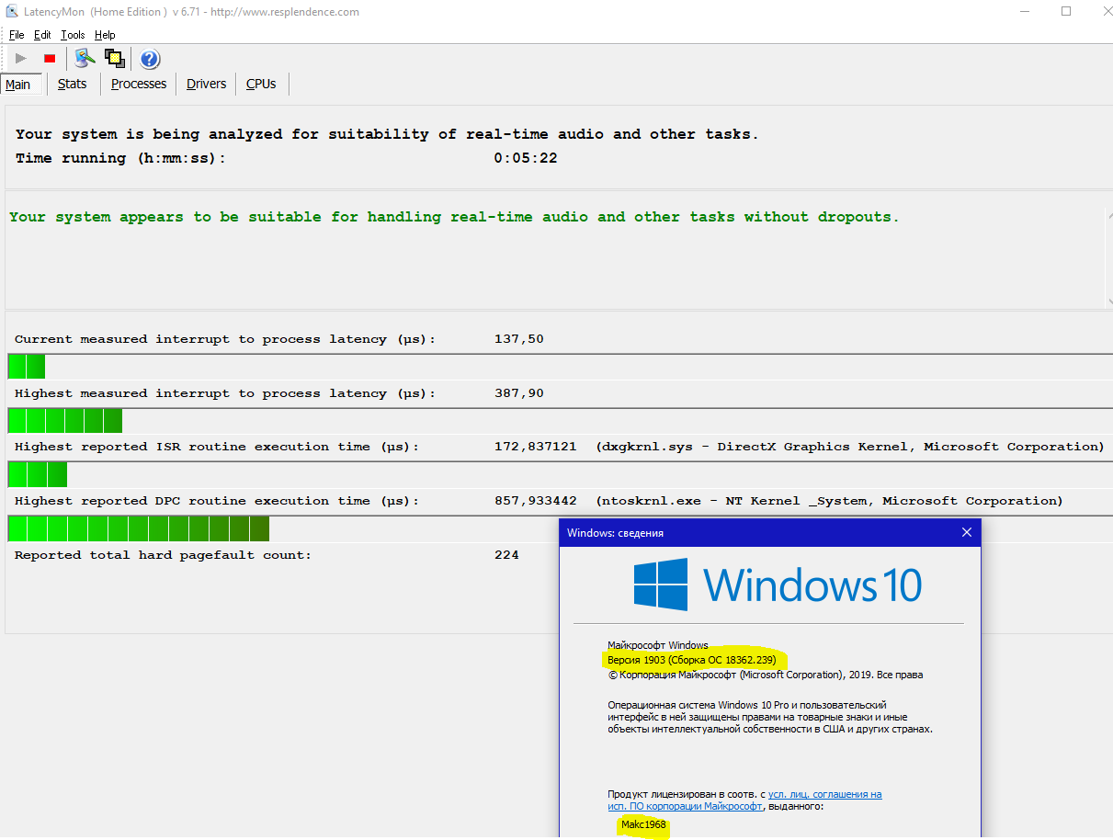Switch to the Drivers tab

(206, 84)
